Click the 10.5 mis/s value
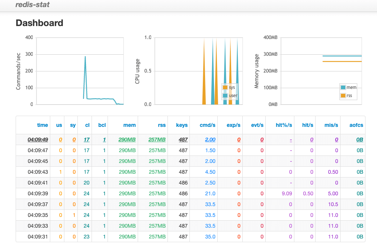The height and width of the screenshot is (250, 377). [x=333, y=205]
